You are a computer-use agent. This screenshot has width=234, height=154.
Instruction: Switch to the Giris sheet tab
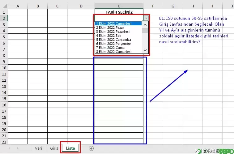pyautogui.click(x=54, y=148)
